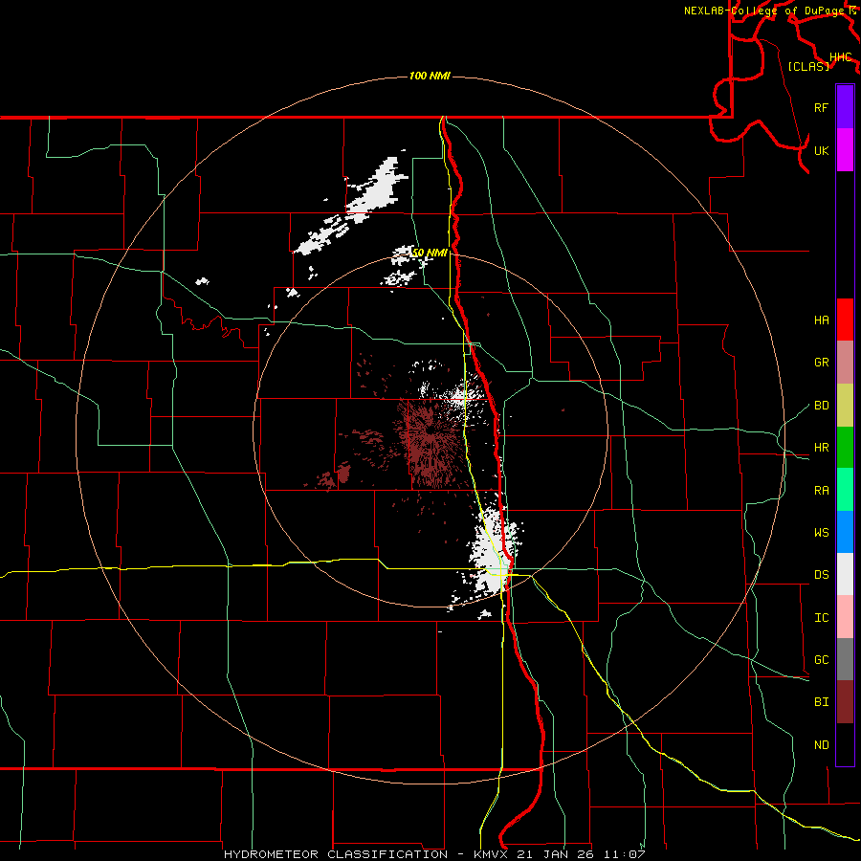Click the 11:07 timestamp in caption
The image size is (861, 861).
pyautogui.click(x=625, y=854)
